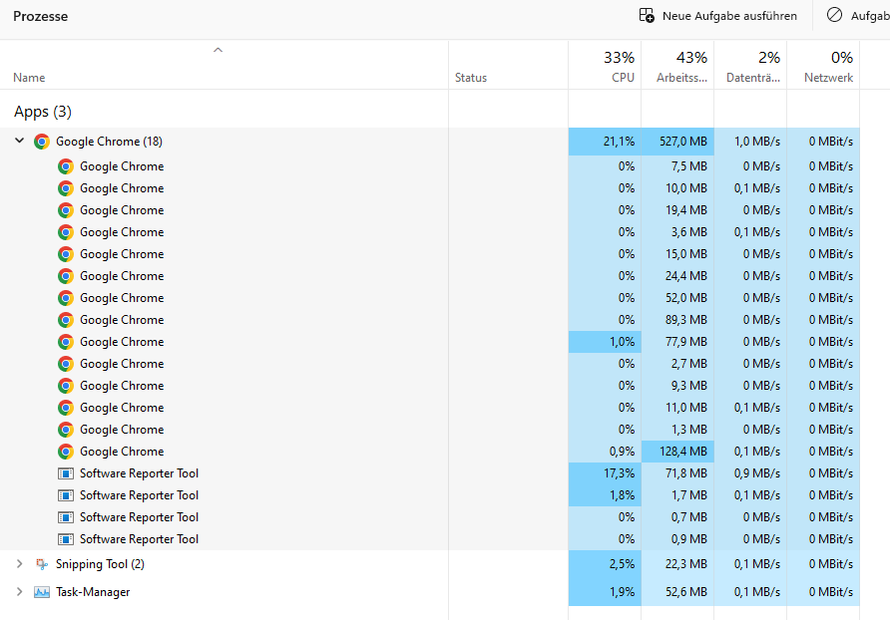Select the Google Chrome (18) group row name

pyautogui.click(x=109, y=142)
